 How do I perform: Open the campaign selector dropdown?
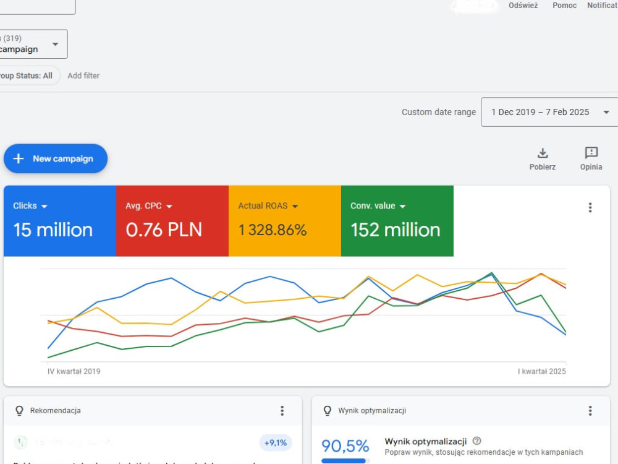point(33,44)
